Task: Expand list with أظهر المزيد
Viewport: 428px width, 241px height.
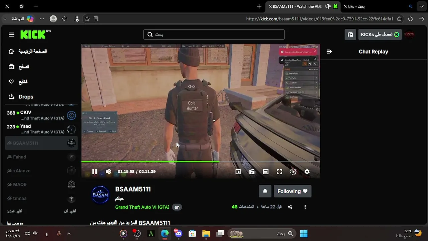Action: [14, 211]
